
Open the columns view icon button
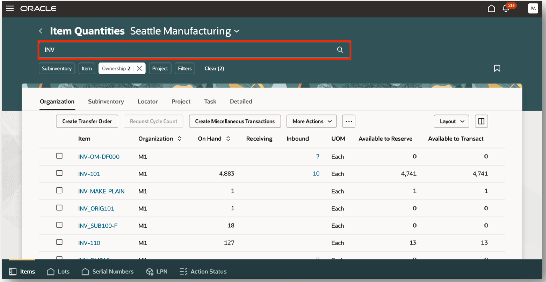[x=481, y=121]
